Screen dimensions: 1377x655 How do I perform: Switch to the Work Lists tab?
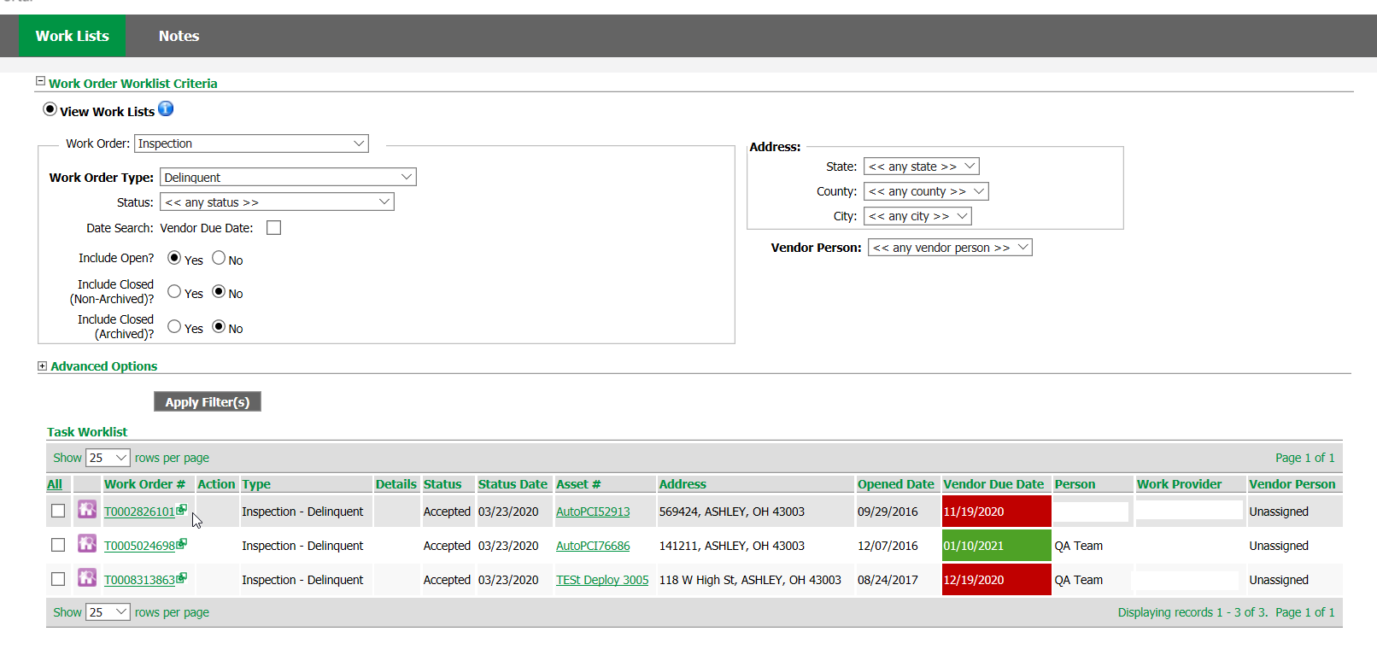click(73, 36)
